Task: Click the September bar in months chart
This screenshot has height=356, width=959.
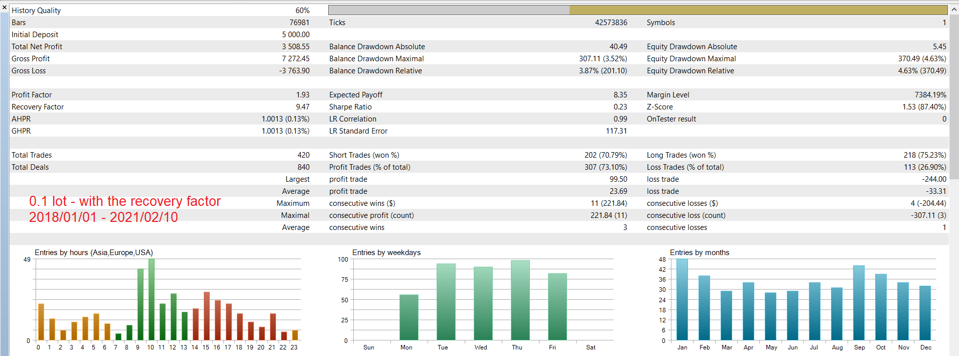Action: 859,302
